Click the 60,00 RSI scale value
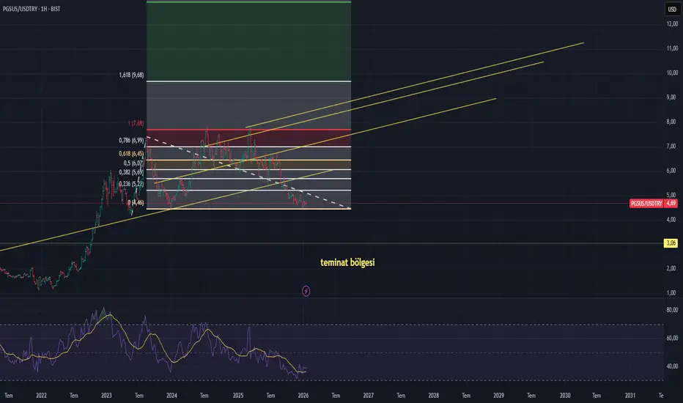 click(x=672, y=338)
